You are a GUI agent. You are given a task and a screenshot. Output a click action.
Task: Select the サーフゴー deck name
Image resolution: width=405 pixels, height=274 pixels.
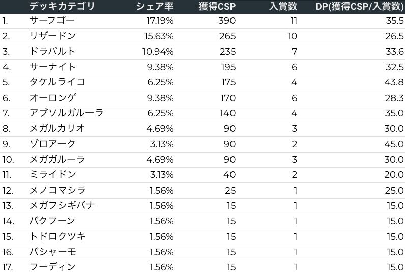52,21
